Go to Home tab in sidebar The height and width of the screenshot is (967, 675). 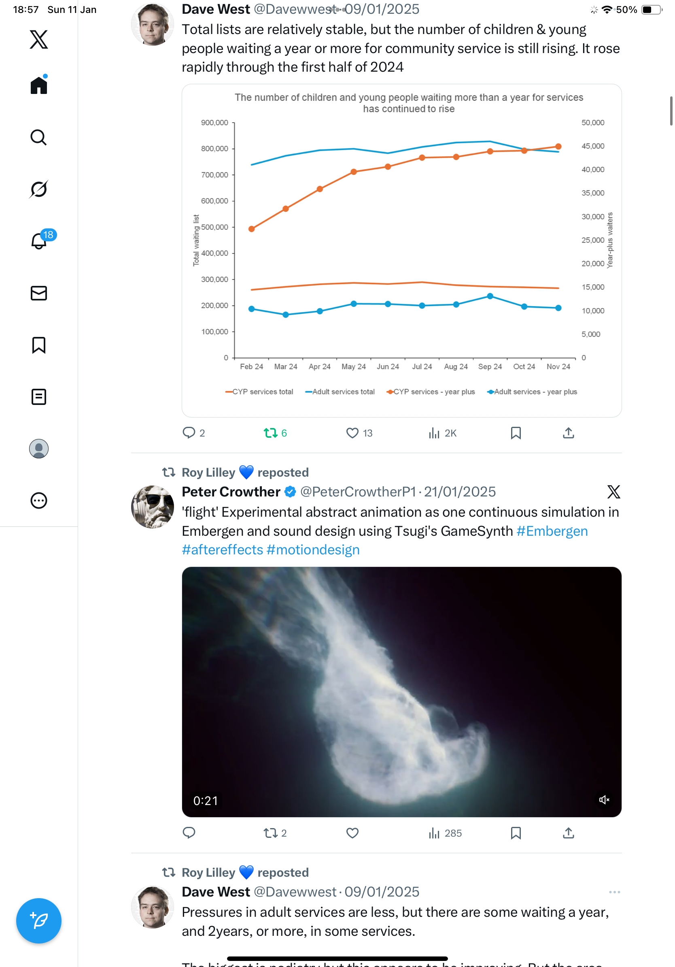[39, 85]
